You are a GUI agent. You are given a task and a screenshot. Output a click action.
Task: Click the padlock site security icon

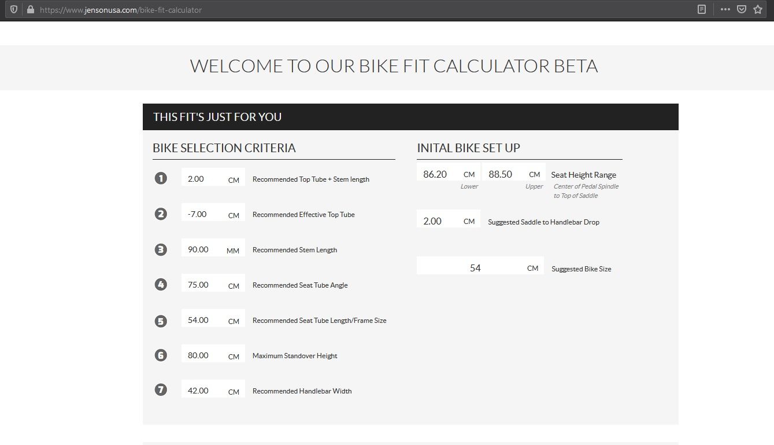click(x=30, y=10)
